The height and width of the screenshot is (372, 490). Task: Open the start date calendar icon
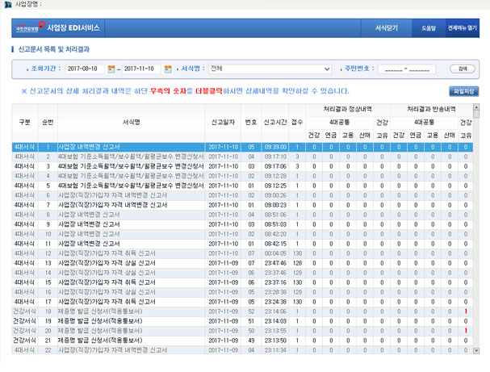click(111, 69)
